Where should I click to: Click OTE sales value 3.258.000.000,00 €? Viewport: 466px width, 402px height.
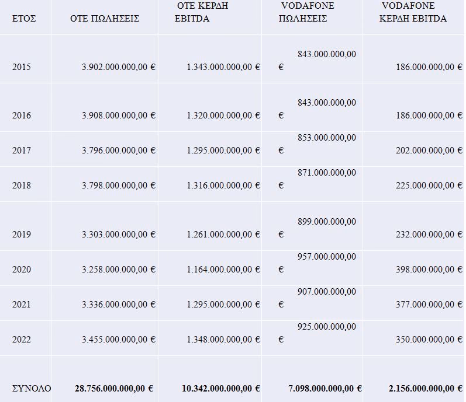[119, 270]
